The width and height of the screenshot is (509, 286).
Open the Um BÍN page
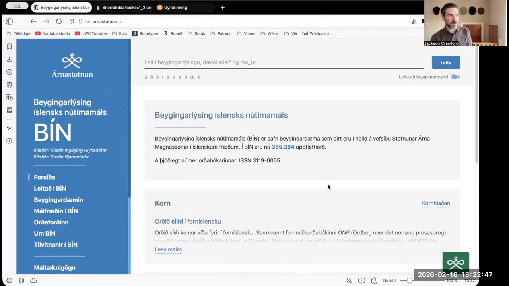(x=45, y=233)
